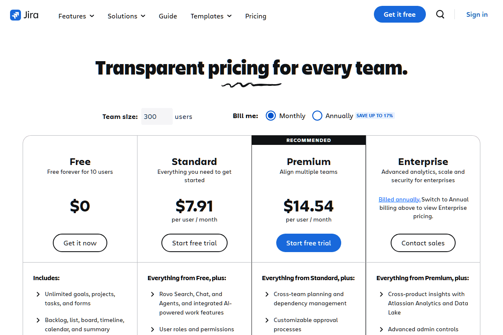Image resolution: width=503 pixels, height=335 pixels.
Task: Expand the Solutions dropdown
Action: (x=126, y=16)
